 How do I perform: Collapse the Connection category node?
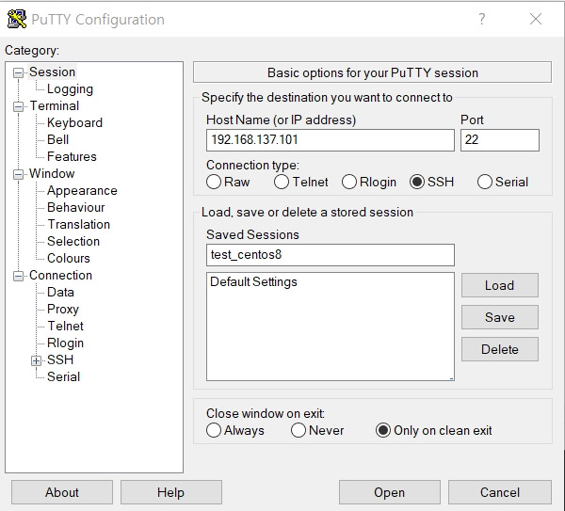[18, 276]
